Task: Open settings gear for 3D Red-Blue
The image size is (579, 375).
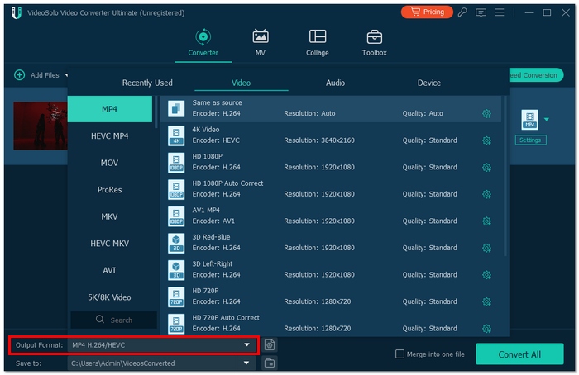Action: pos(486,248)
